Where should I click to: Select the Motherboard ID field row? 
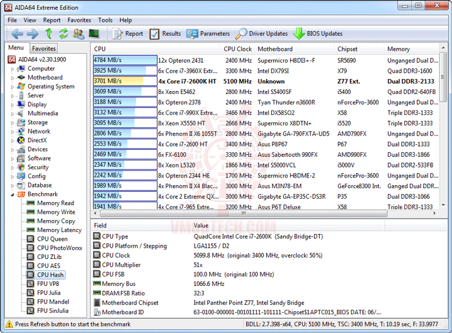point(237,312)
